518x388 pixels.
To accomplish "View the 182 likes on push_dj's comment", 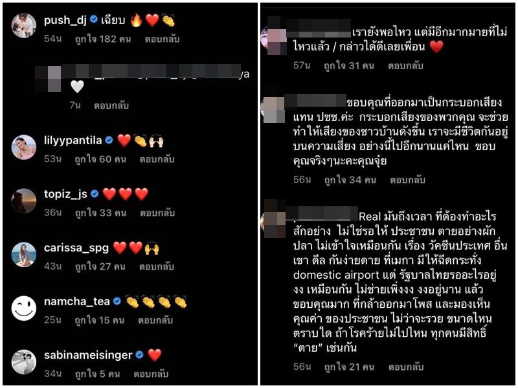I will [103, 39].
